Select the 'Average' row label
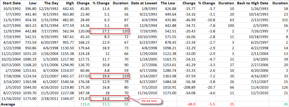This screenshot has width=289, height=107. click(8, 104)
